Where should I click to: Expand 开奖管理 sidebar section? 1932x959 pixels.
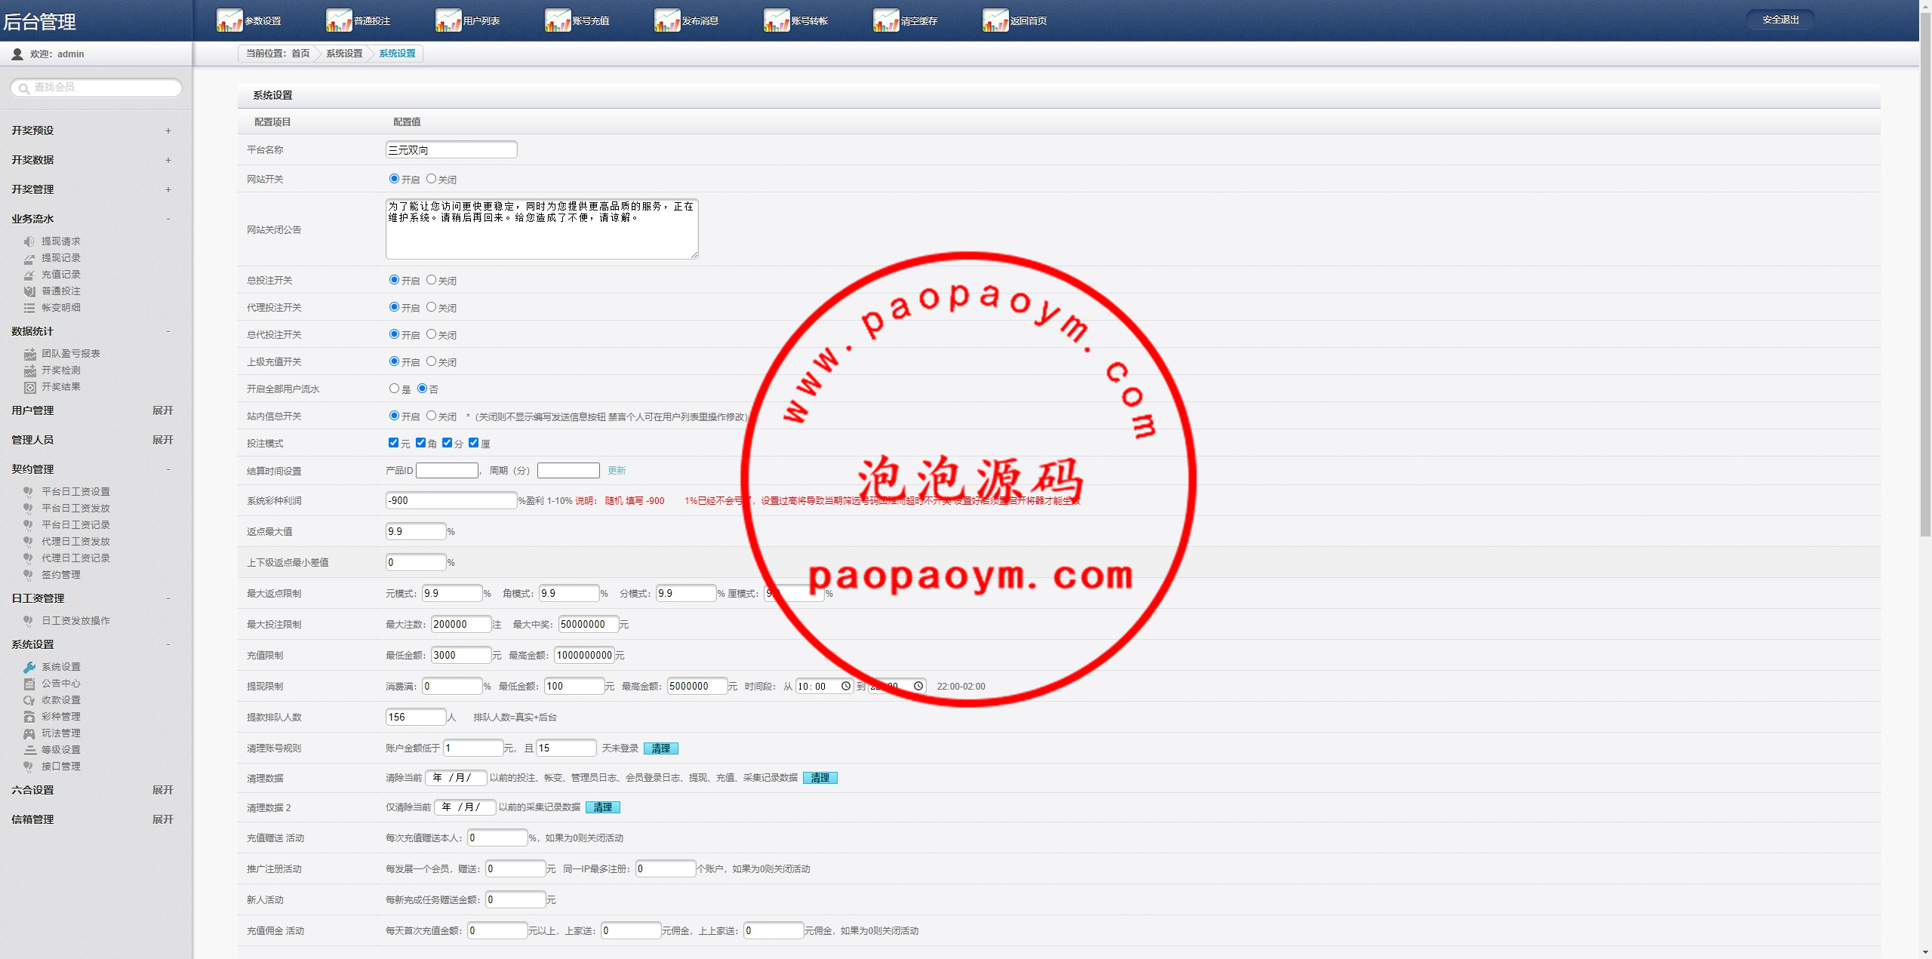click(x=168, y=189)
